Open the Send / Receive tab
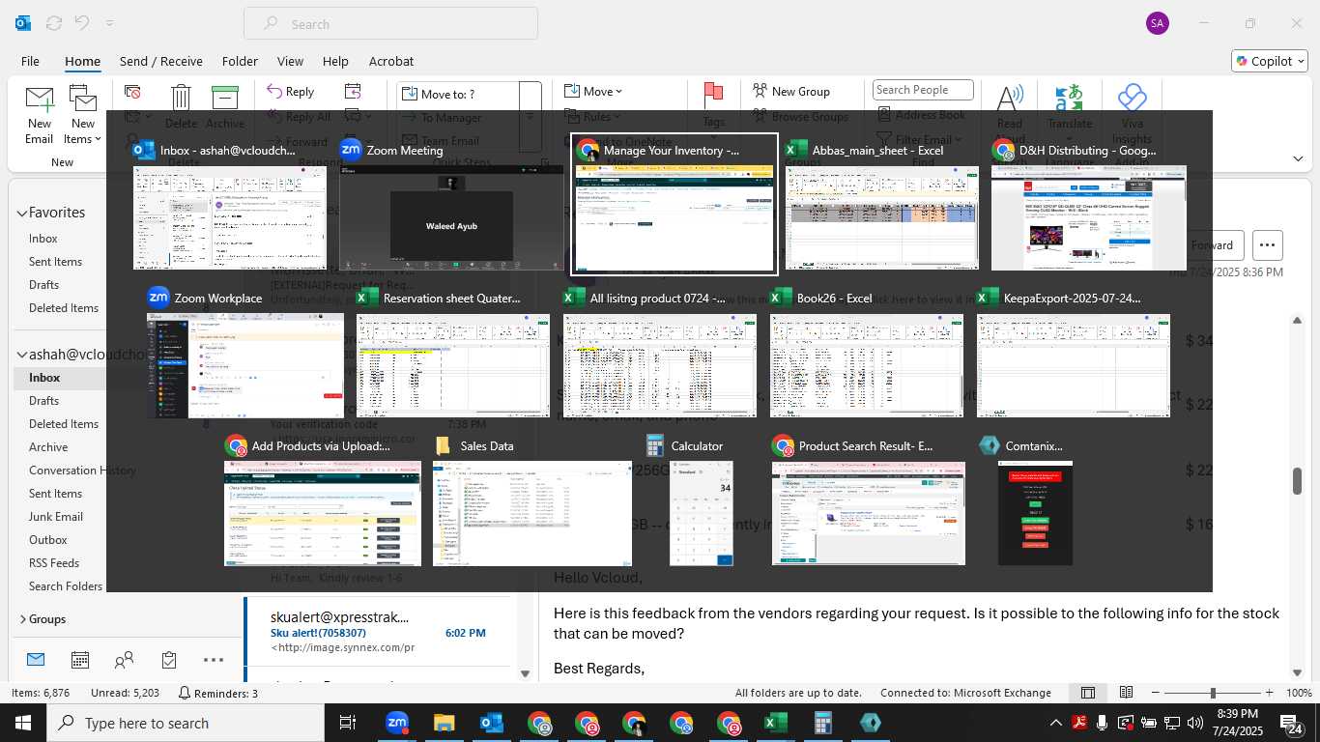Screen dimensions: 1320x742 161,61
